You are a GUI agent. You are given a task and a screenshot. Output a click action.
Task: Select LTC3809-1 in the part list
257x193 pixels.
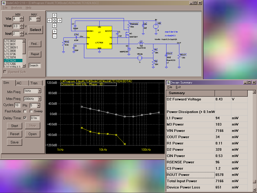pos(13,47)
